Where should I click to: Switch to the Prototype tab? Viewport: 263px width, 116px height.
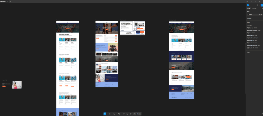[x=254, y=8]
